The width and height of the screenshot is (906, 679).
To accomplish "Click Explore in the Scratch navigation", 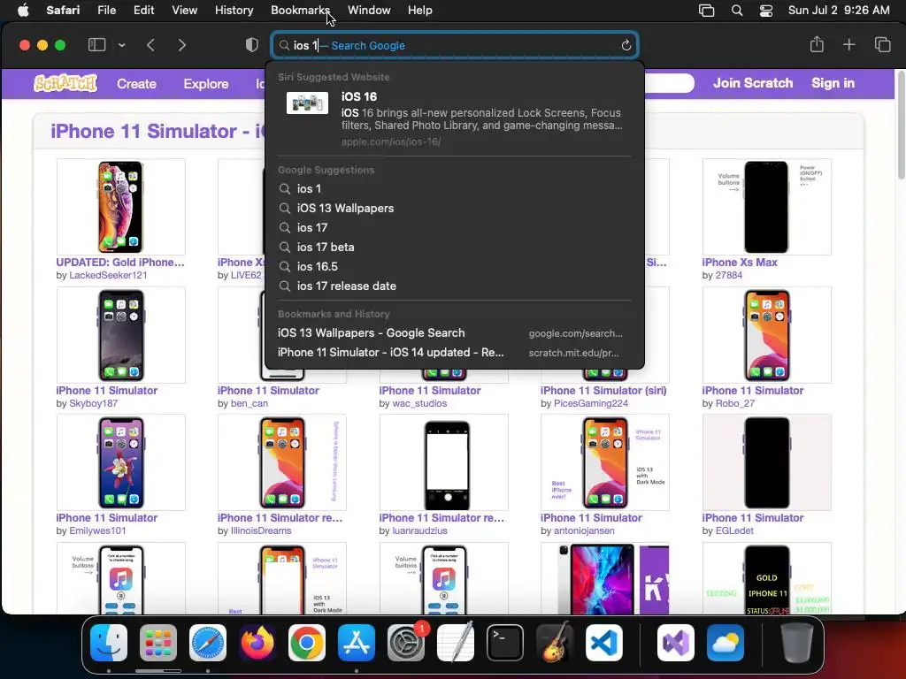I will point(205,84).
